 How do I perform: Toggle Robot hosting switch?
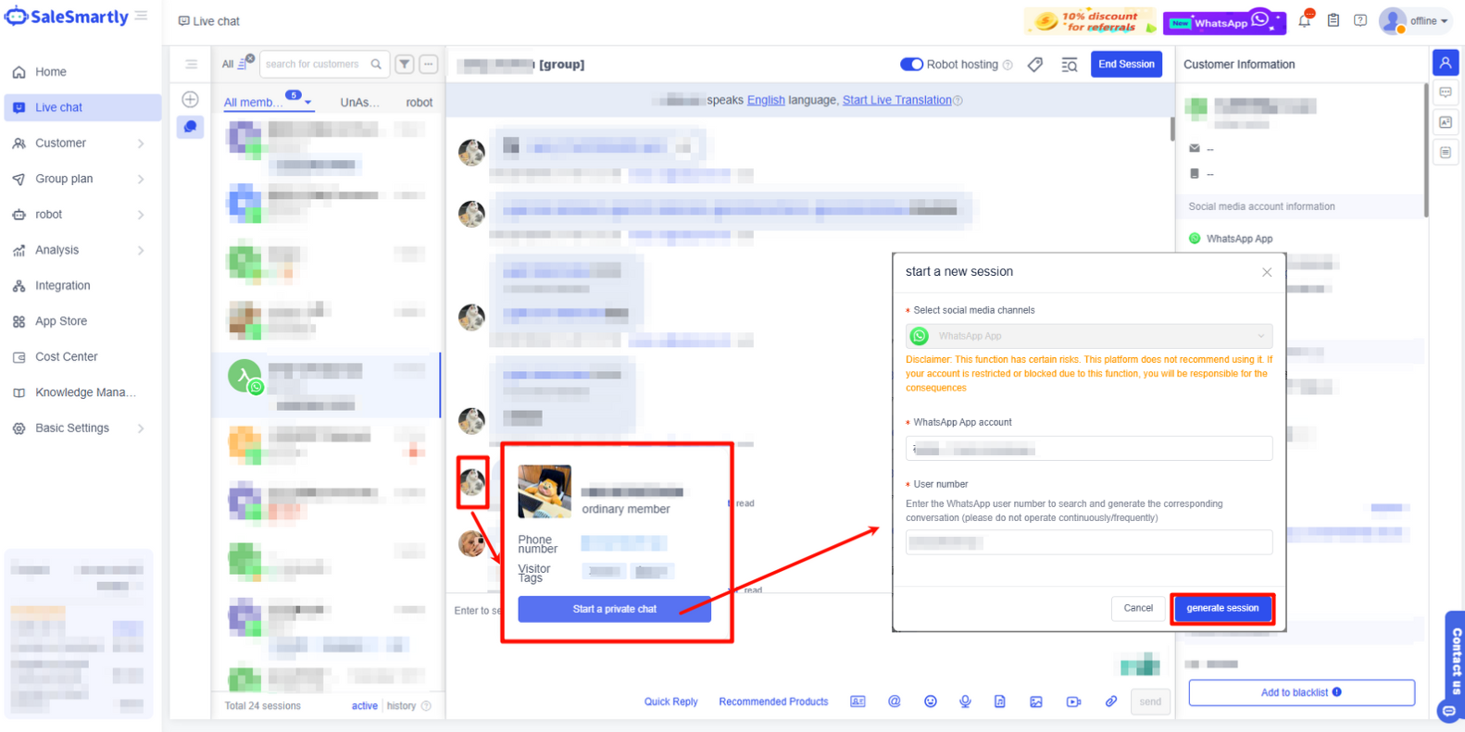(x=911, y=64)
